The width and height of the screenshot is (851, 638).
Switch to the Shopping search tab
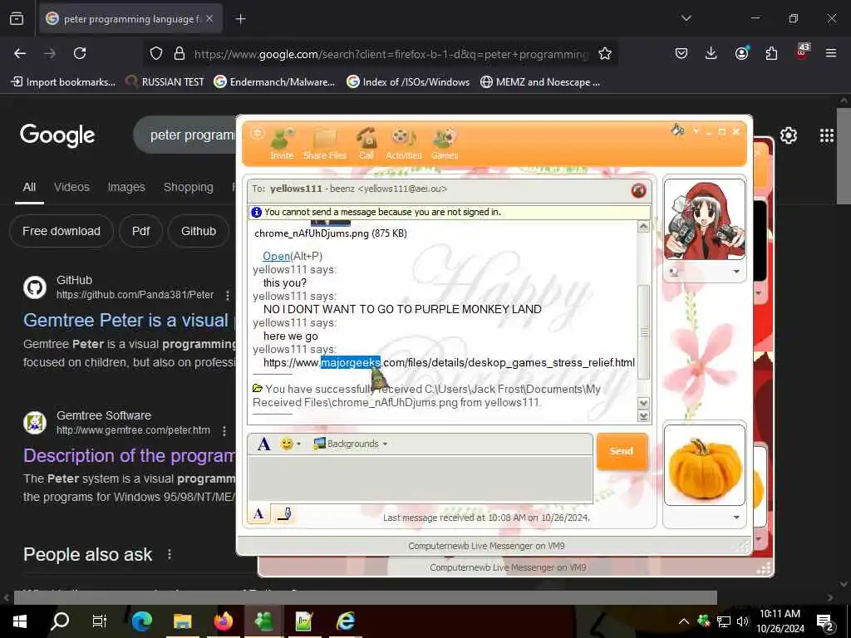[x=189, y=187]
